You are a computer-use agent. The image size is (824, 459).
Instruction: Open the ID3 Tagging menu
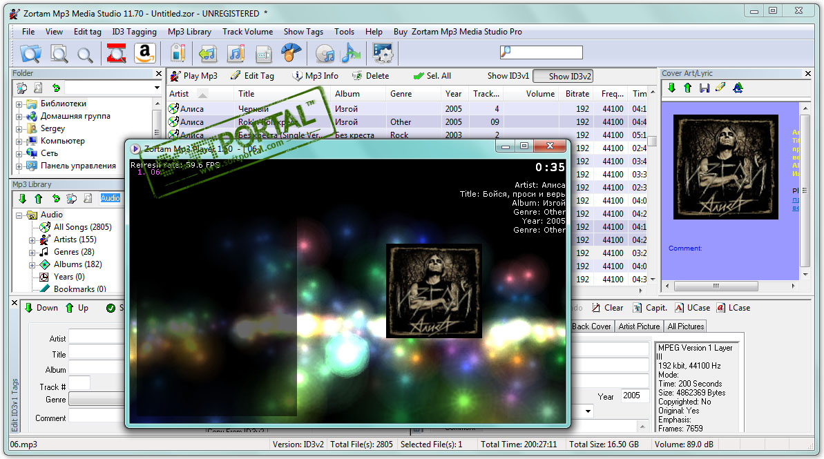[134, 32]
